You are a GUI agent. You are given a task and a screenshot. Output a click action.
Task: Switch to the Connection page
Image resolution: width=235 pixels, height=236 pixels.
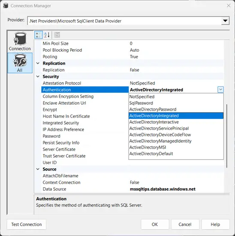tap(20, 42)
